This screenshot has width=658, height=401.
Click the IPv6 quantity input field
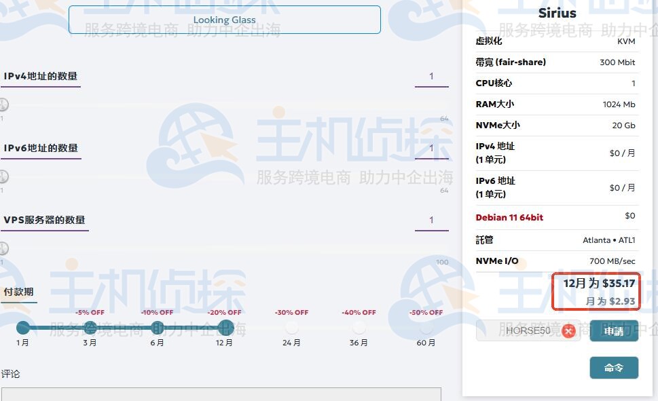point(431,149)
